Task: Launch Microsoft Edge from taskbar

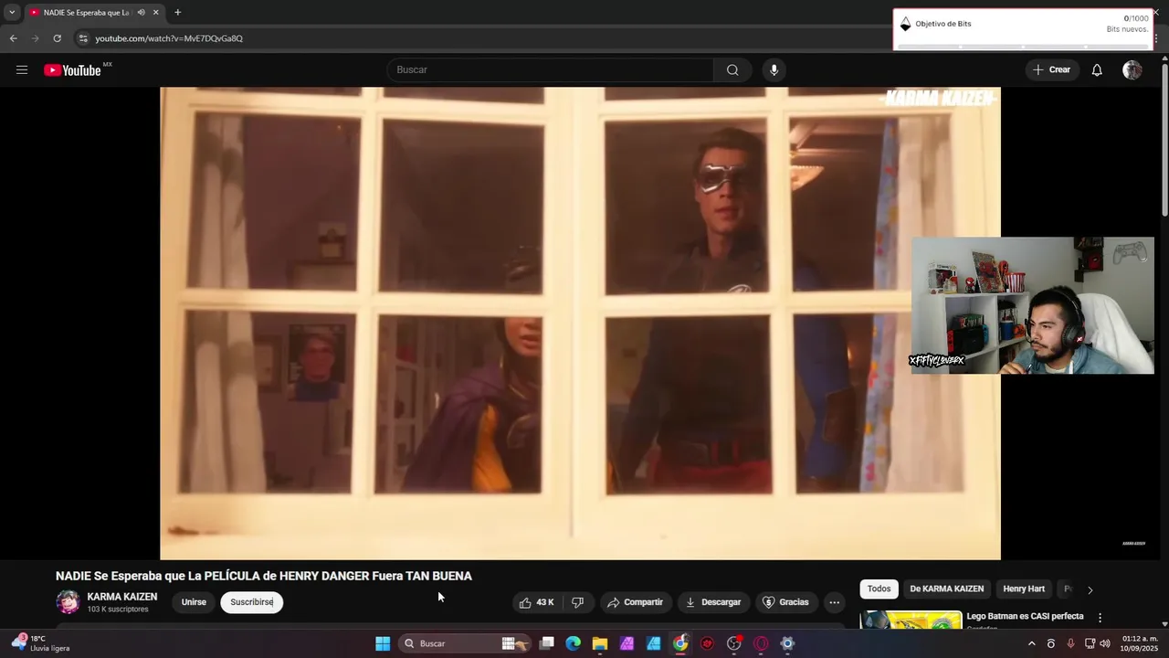Action: (573, 643)
